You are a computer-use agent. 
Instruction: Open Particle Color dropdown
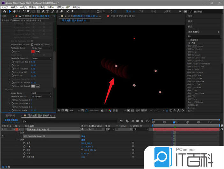[x=41, y=48]
